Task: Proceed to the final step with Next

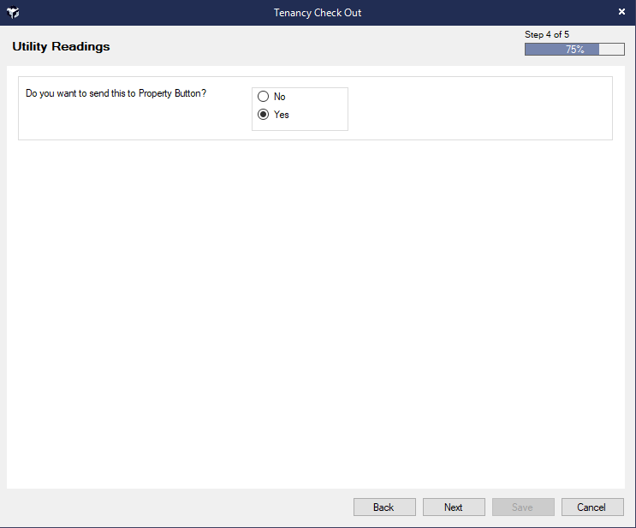Action: click(454, 507)
